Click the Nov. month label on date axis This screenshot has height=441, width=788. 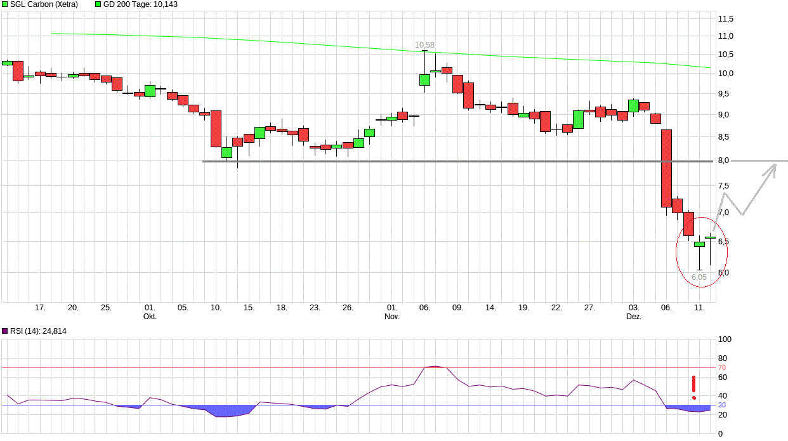coord(392,316)
